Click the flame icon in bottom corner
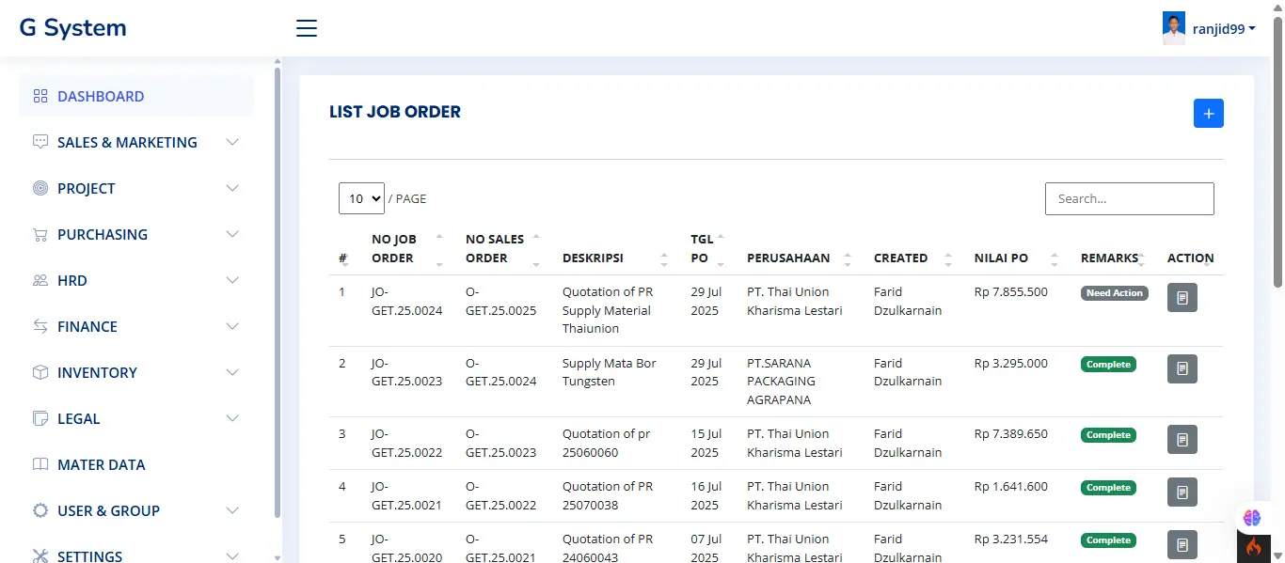The width and height of the screenshot is (1285, 563). [1253, 546]
